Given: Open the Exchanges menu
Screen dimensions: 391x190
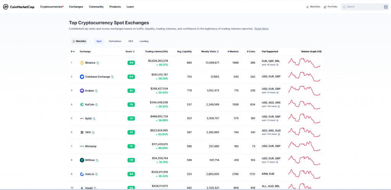Looking at the screenshot, I should [76, 7].
